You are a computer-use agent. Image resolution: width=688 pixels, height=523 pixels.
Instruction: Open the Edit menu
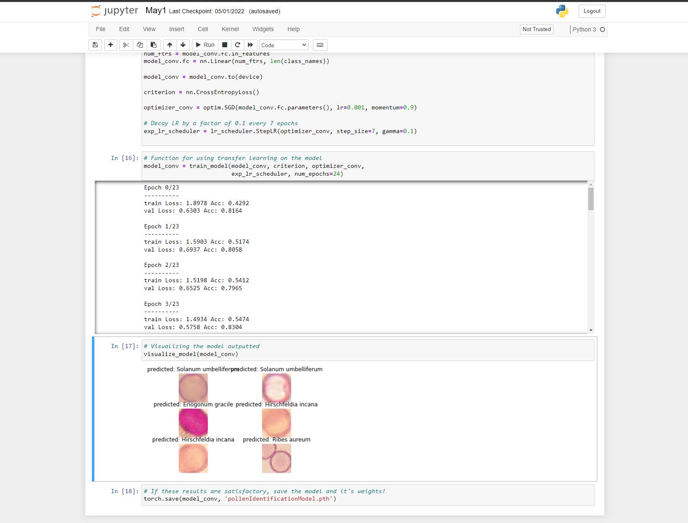click(x=124, y=29)
